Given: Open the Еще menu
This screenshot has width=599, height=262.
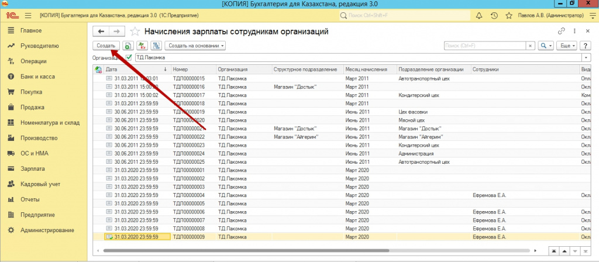Looking at the screenshot, I should (x=567, y=46).
